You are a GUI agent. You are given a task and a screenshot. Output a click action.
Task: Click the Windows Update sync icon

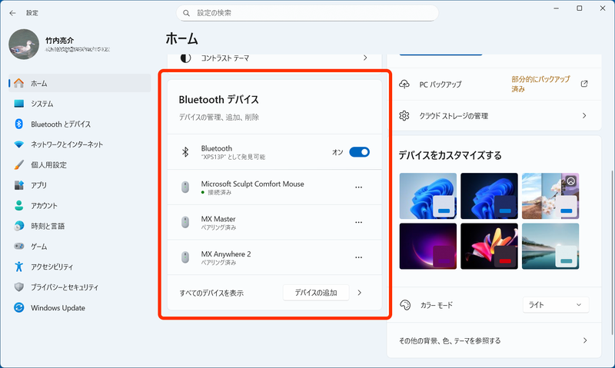pos(18,307)
